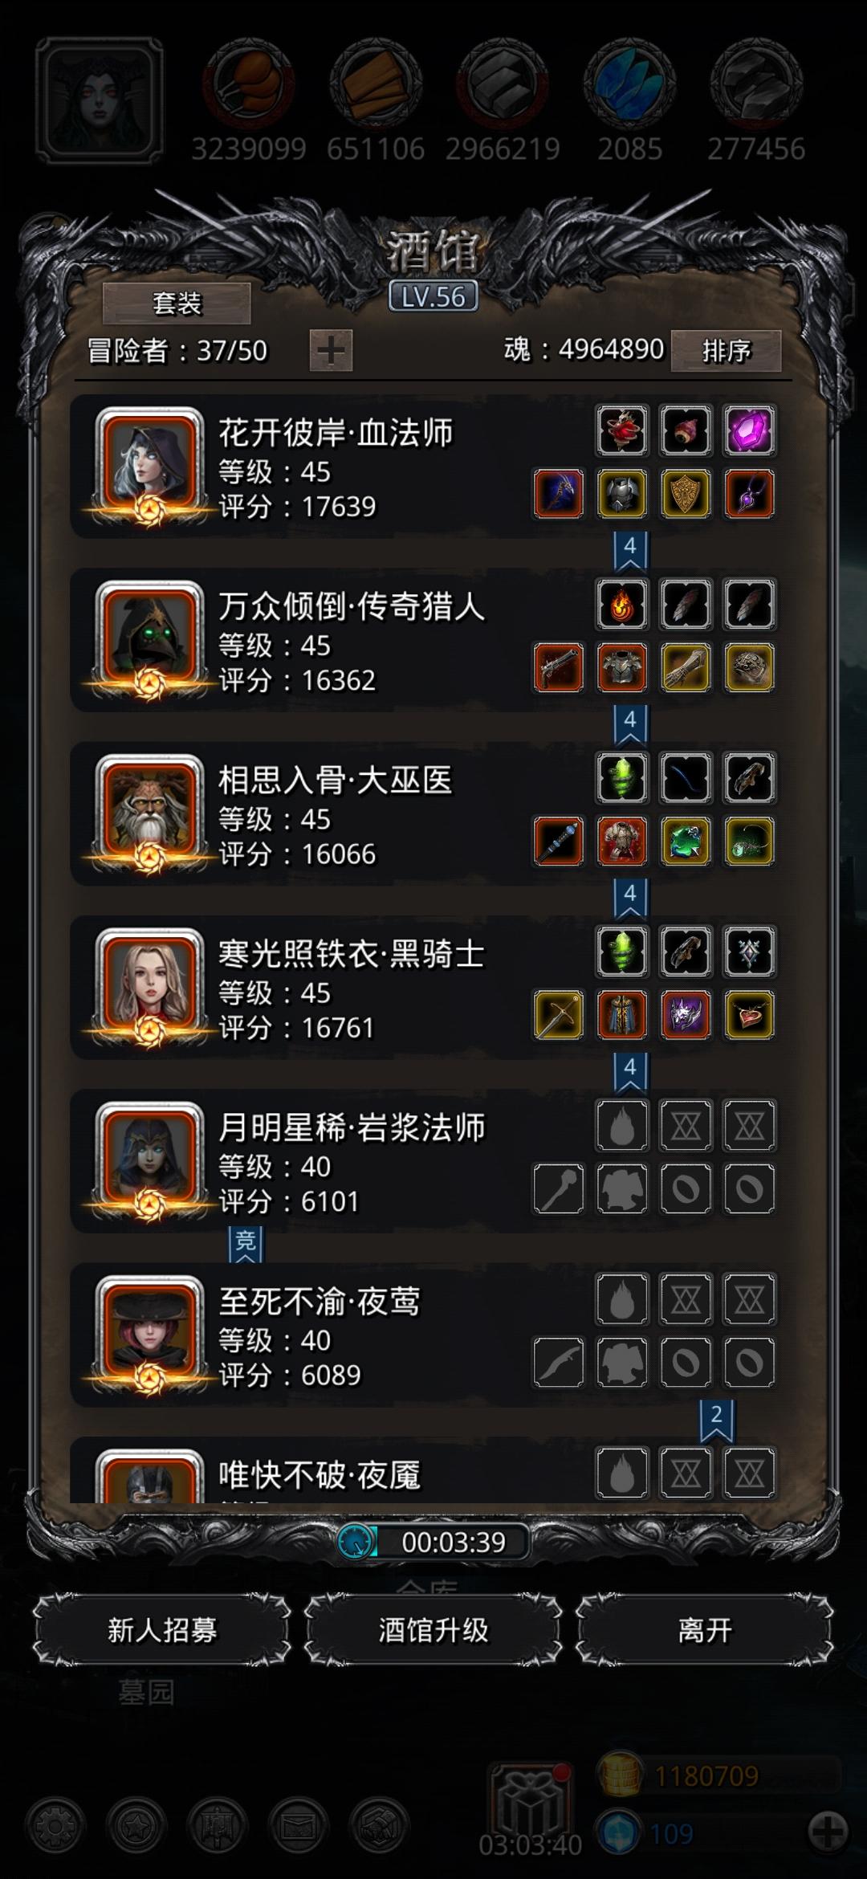This screenshot has height=1879, width=867.
Task: Tap the team 4 flag under 血法师
Action: (630, 550)
